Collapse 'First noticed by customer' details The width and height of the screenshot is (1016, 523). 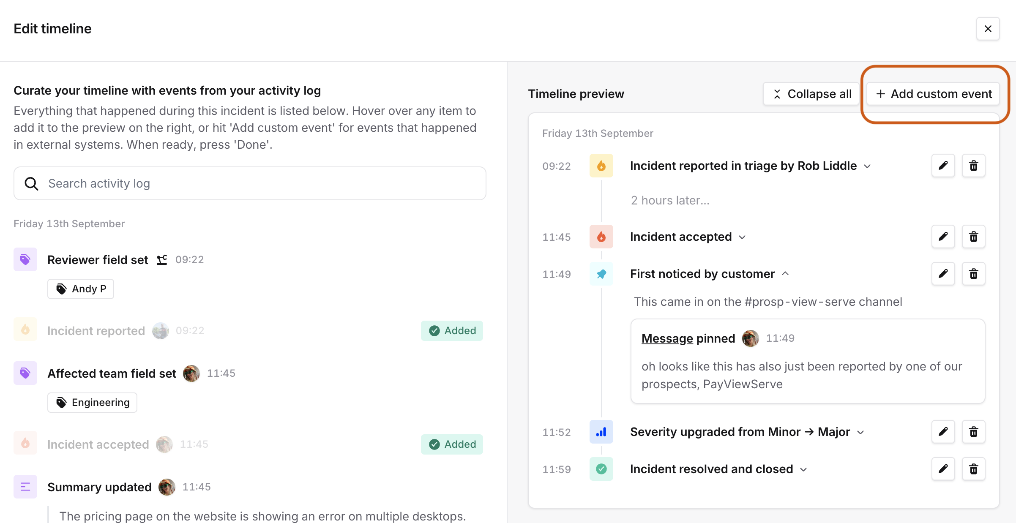click(x=785, y=274)
